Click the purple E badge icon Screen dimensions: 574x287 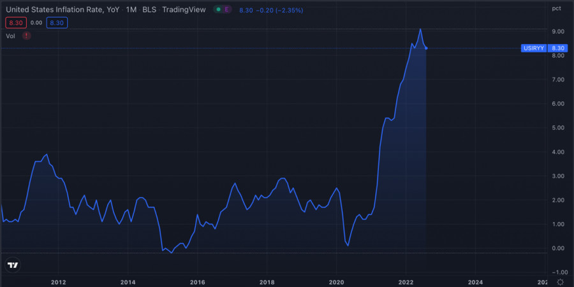pyautogui.click(x=226, y=10)
